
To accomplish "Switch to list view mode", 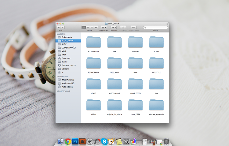I will 88,27.
